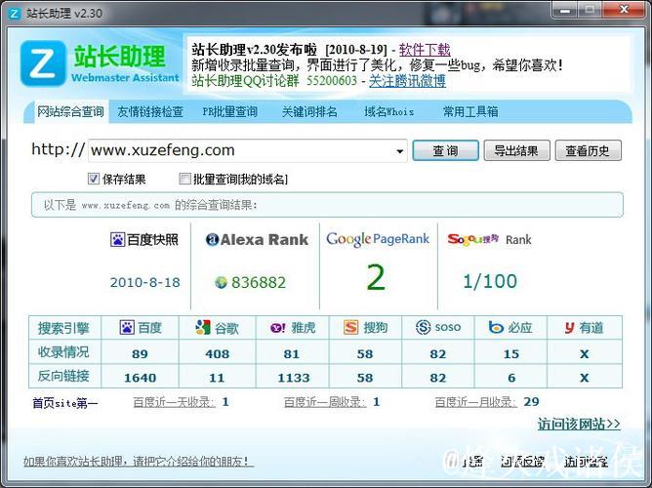Expand the URL history dropdown arrow
Screen dimensions: 652x488
(399, 151)
